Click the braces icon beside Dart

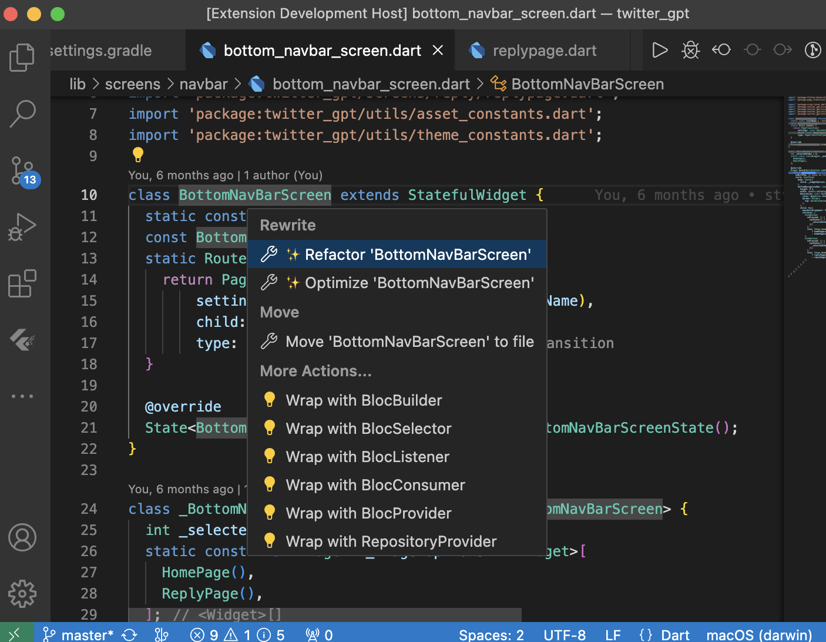coord(646,635)
